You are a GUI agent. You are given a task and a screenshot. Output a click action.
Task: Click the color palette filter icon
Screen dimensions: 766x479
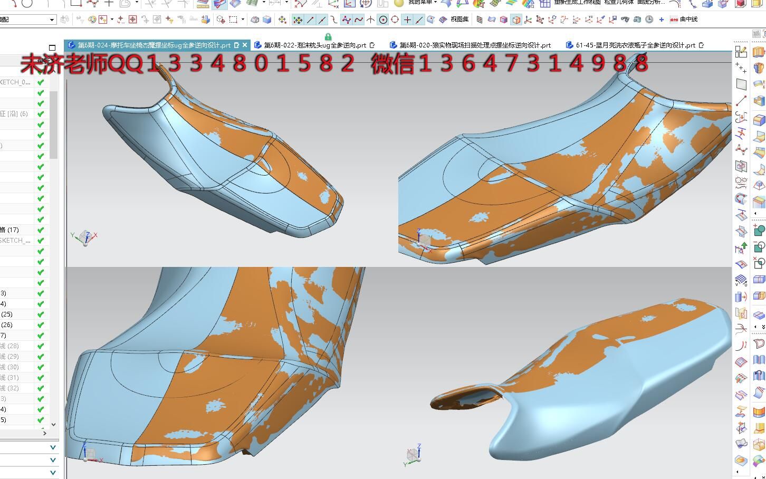pos(92,20)
